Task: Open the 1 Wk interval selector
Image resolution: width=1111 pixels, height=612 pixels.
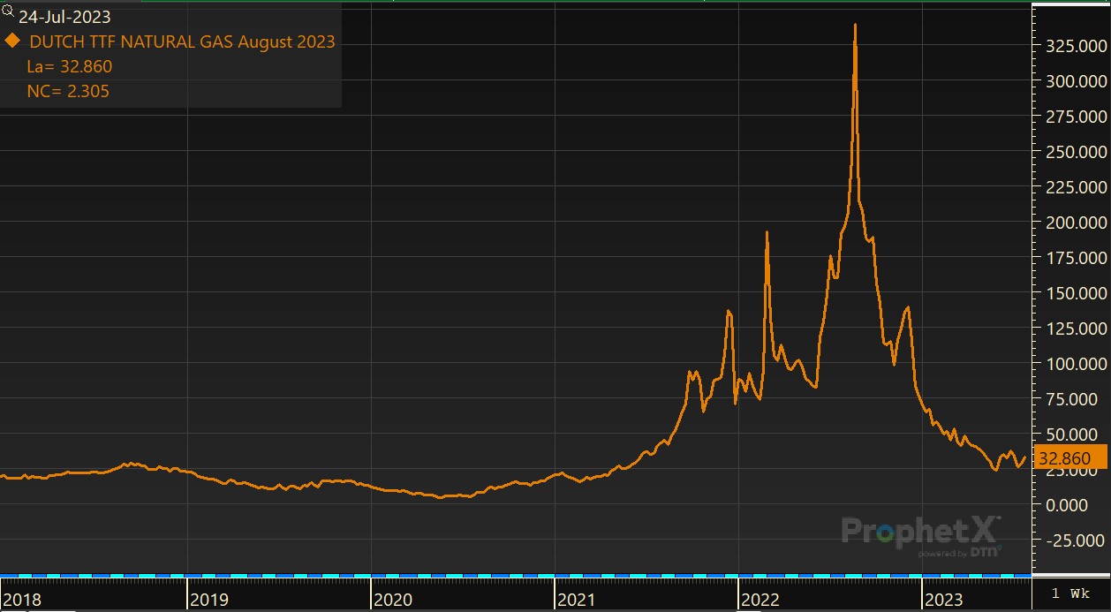Action: coord(1069,593)
